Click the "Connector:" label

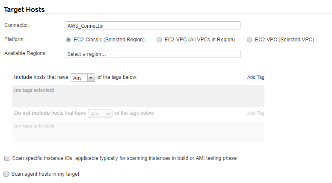(17, 25)
